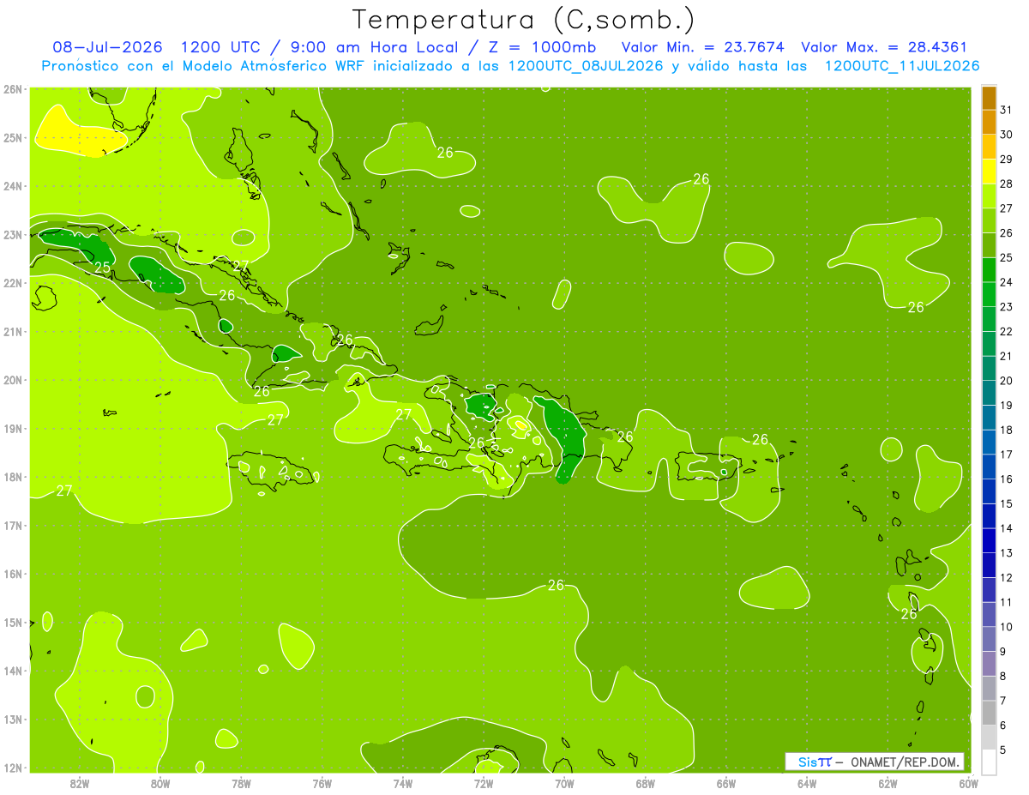Click the dark blue swatch between legend 13 and 14
Image resolution: width=1029 pixels, height=795 pixels.
989,540
